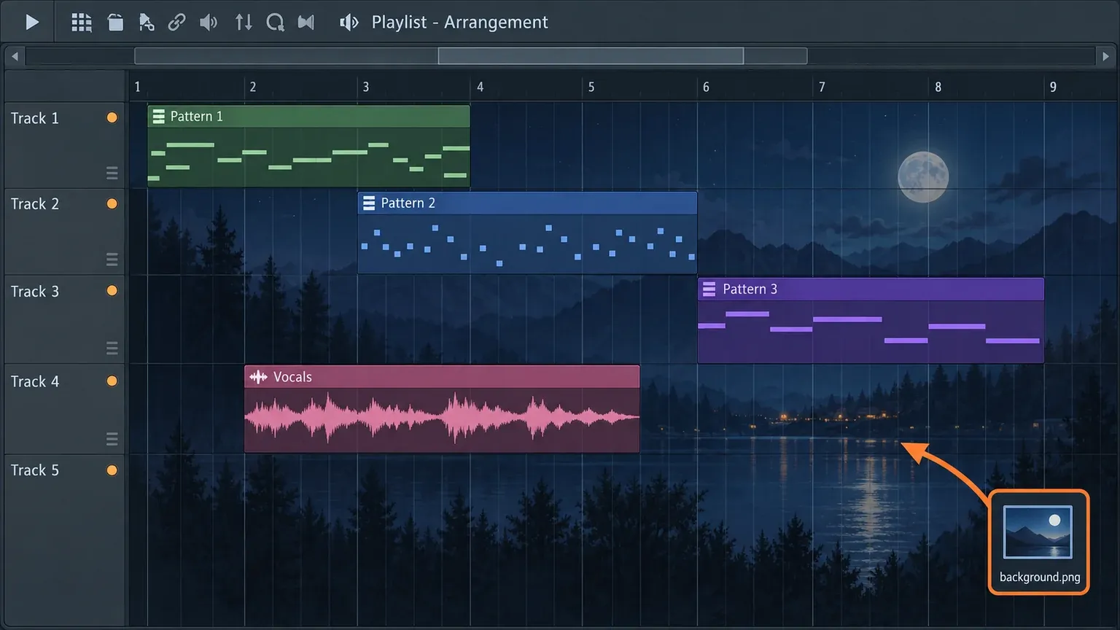Click bar 2 on the timeline ruler
Viewport: 1120px width, 630px height.
(x=253, y=87)
